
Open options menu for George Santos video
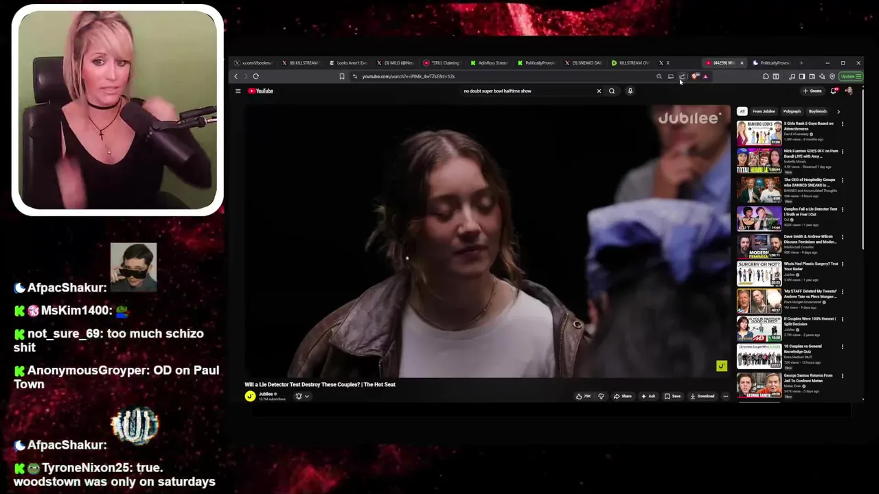pyautogui.click(x=843, y=376)
